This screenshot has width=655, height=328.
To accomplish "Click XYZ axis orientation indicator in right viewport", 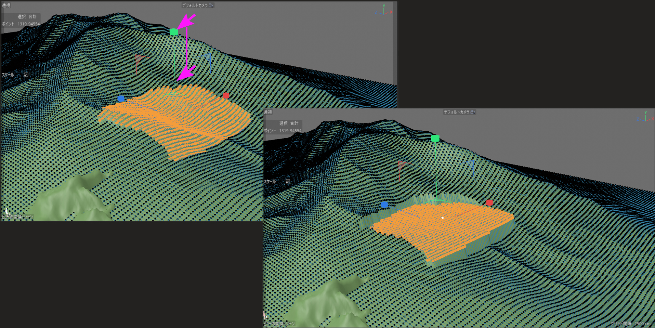I will [x=645, y=117].
